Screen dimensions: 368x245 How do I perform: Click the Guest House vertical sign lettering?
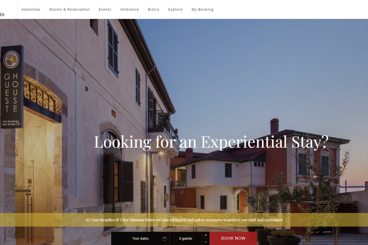[x=11, y=93]
